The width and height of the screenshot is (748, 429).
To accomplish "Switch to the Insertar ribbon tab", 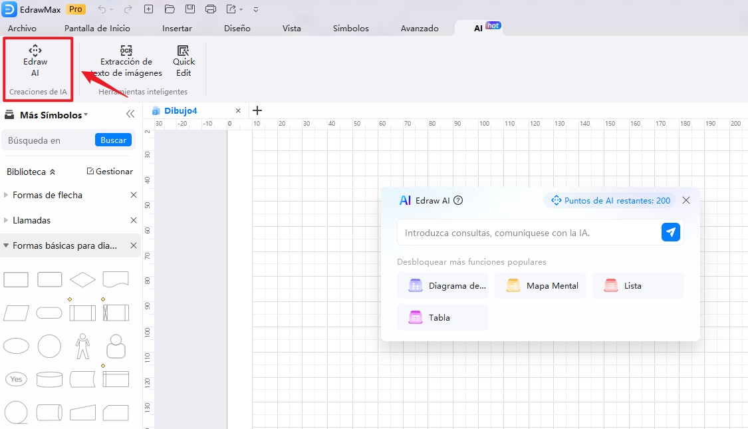I will [x=177, y=29].
